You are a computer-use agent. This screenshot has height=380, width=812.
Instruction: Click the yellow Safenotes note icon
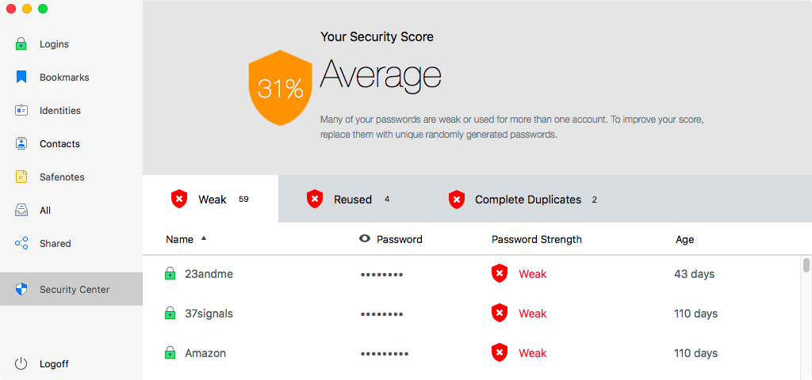pos(21,177)
